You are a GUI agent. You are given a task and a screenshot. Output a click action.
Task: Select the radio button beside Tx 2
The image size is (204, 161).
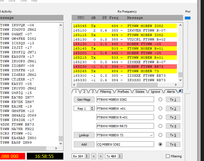tap(160, 108)
